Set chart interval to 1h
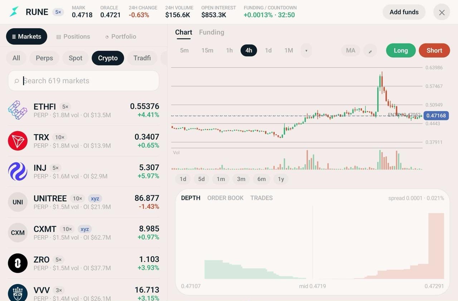 pyautogui.click(x=229, y=51)
